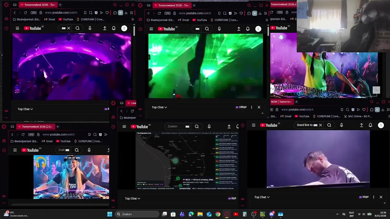Expand Top Chat dropdown under the earthquake map
The width and height of the screenshot is (390, 219).
click(133, 198)
